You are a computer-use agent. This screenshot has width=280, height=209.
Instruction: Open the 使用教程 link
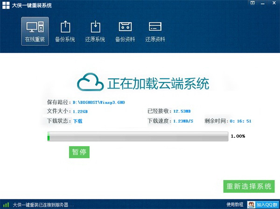click(235, 204)
